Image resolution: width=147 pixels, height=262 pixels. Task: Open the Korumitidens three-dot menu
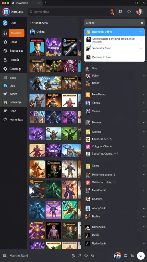75,23
